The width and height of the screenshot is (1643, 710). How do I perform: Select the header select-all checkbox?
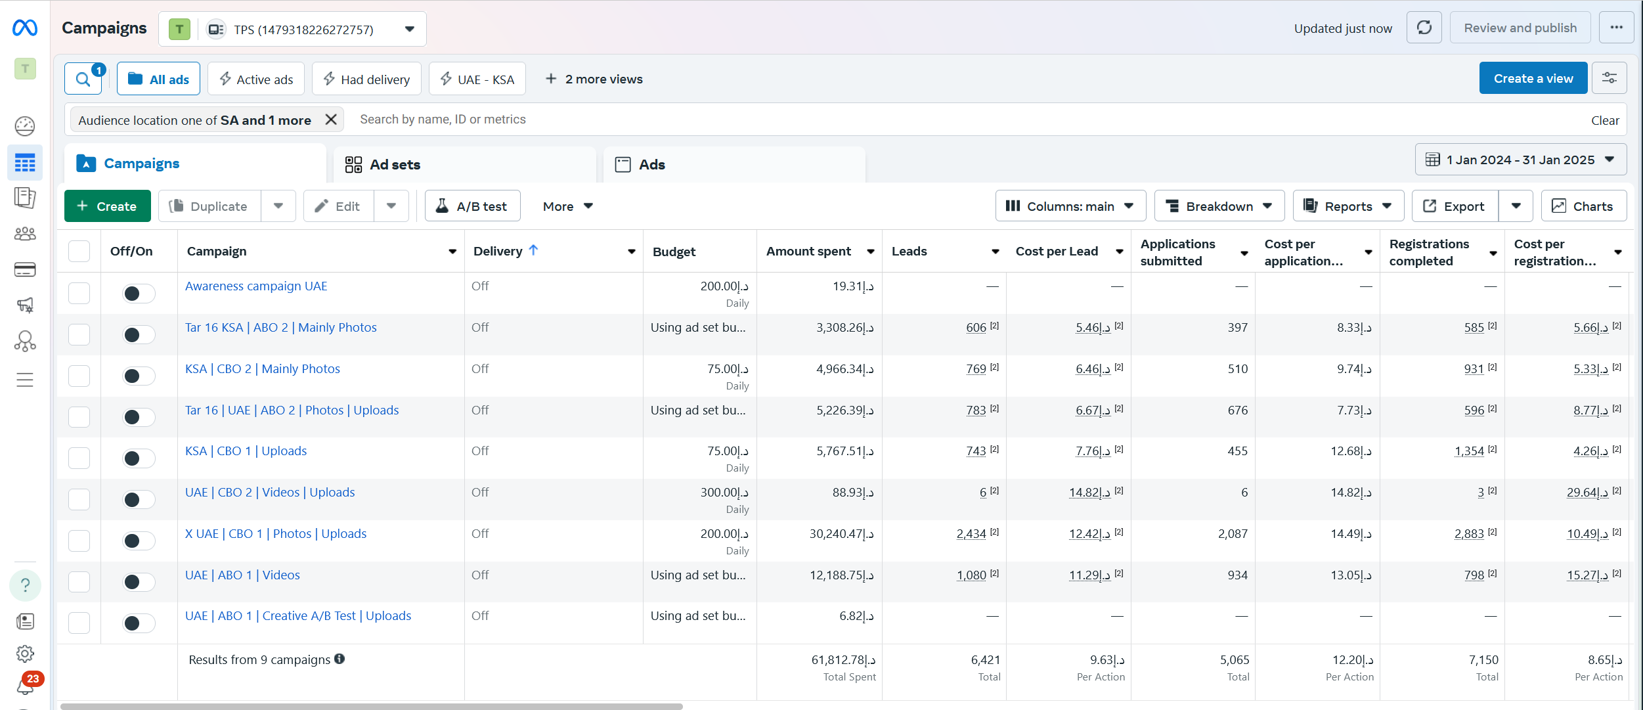[79, 251]
